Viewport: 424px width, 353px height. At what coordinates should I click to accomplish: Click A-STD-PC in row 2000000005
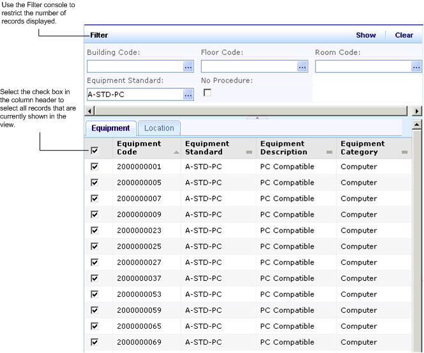pyautogui.click(x=203, y=183)
